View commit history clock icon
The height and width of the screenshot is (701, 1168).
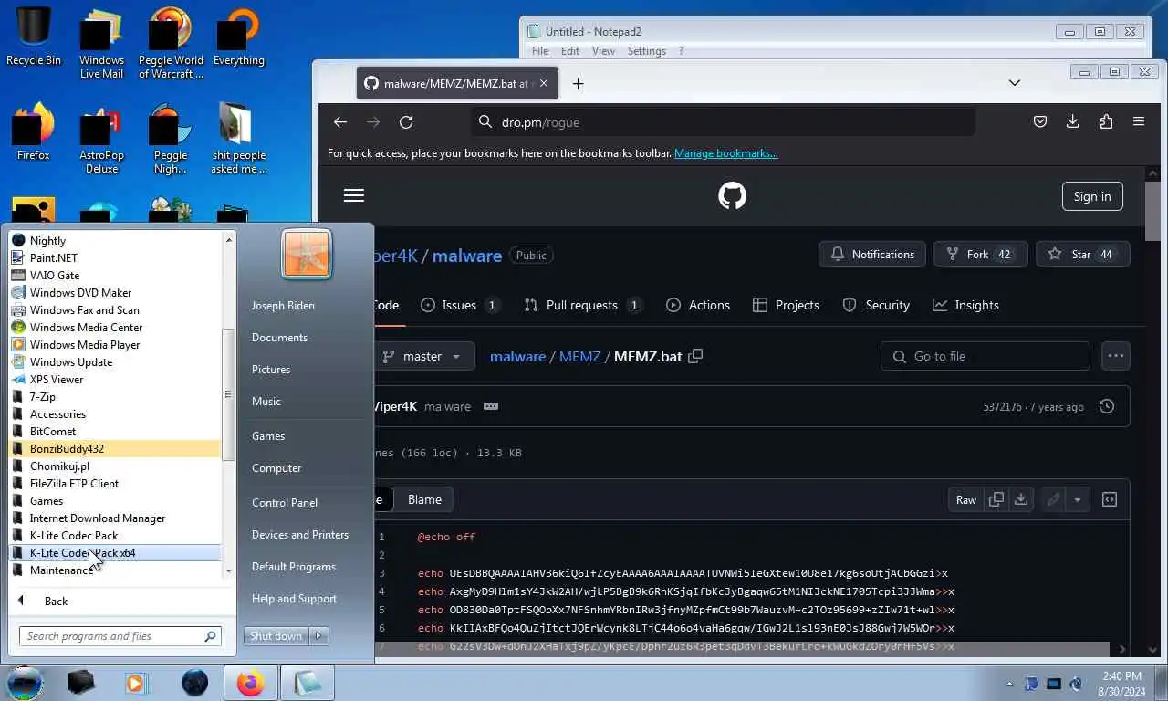point(1107,406)
